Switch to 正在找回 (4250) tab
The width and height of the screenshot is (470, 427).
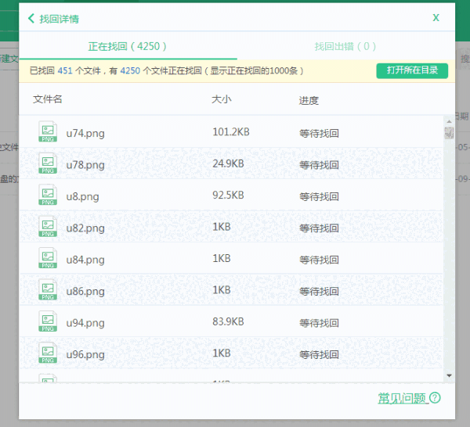pos(128,46)
